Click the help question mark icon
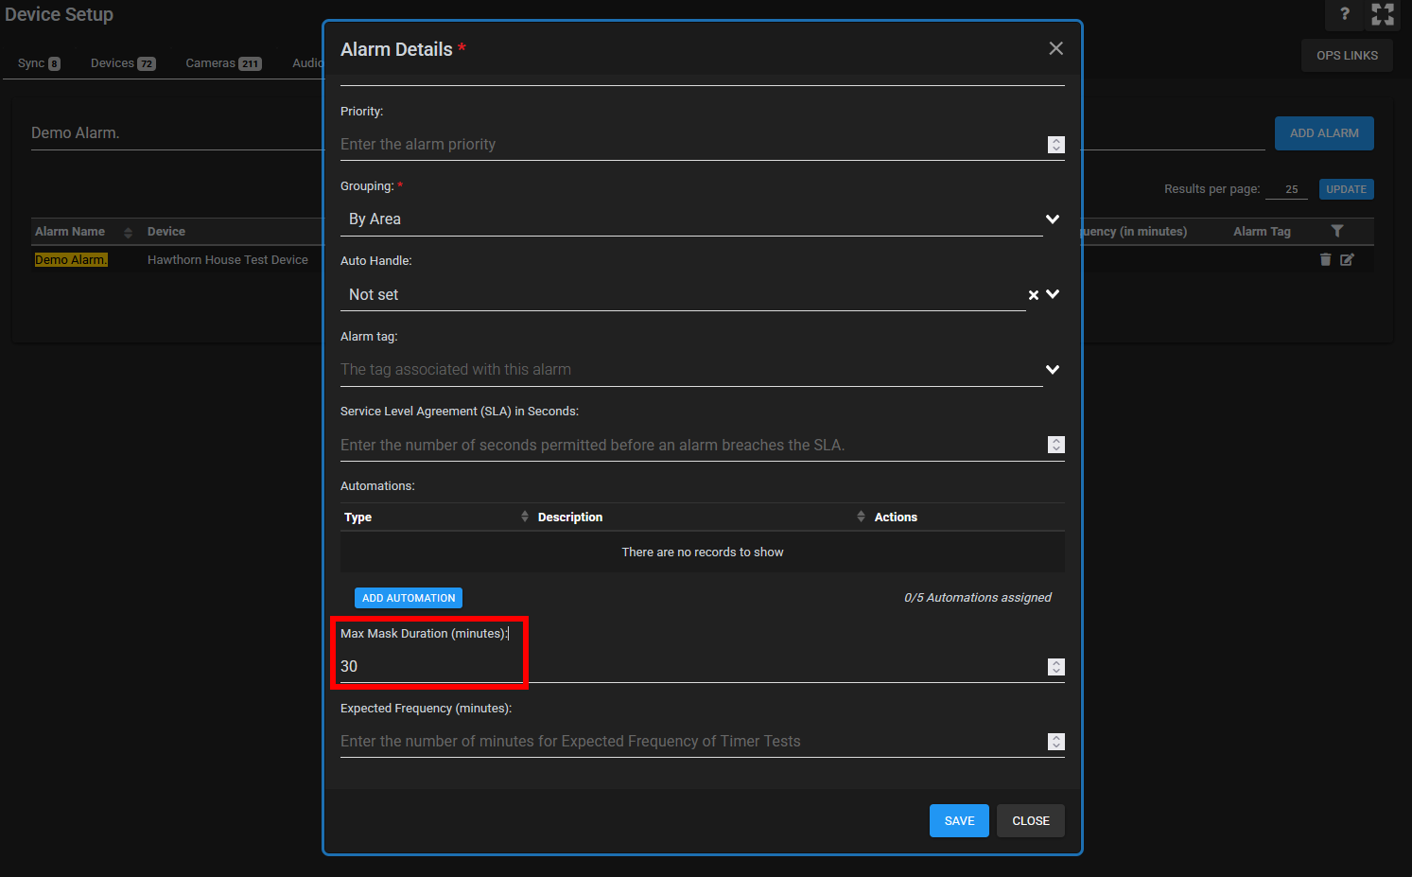The image size is (1412, 877). point(1344,14)
